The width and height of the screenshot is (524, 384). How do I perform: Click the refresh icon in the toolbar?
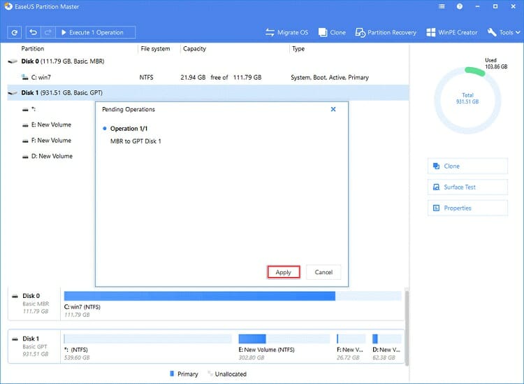tap(15, 32)
